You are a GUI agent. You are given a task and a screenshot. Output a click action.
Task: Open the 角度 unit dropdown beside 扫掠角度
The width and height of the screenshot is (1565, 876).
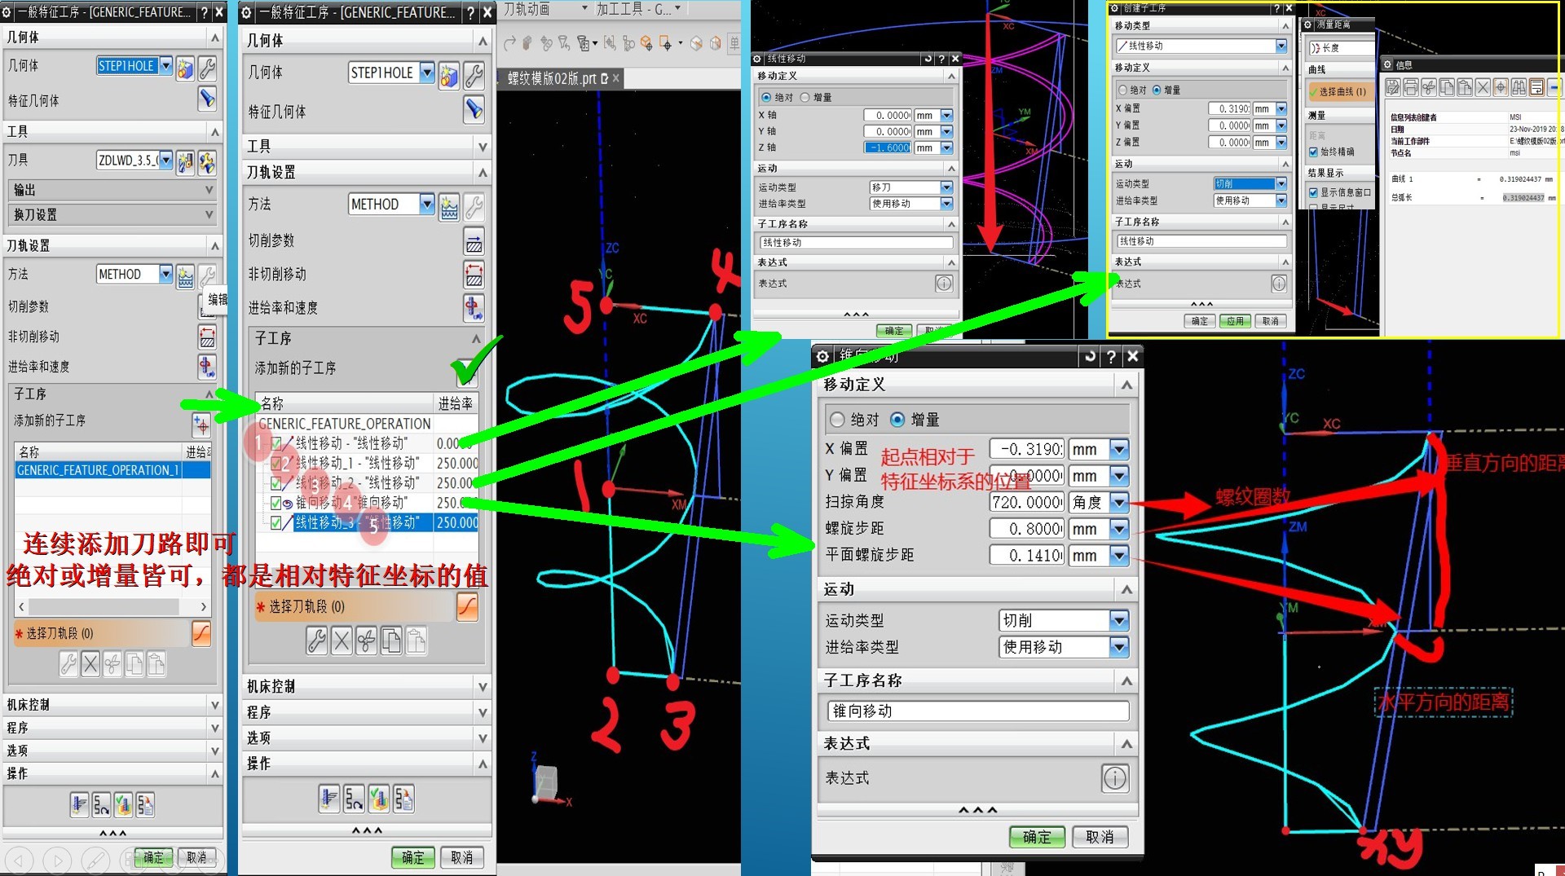coord(1119,503)
